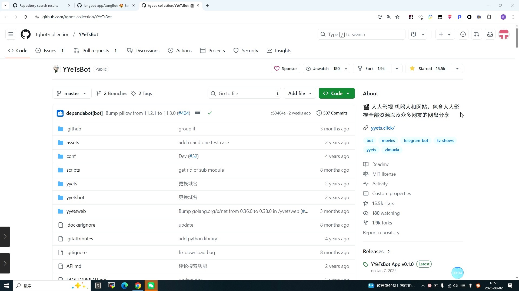Open the create new plus dropdown

(x=445, y=34)
